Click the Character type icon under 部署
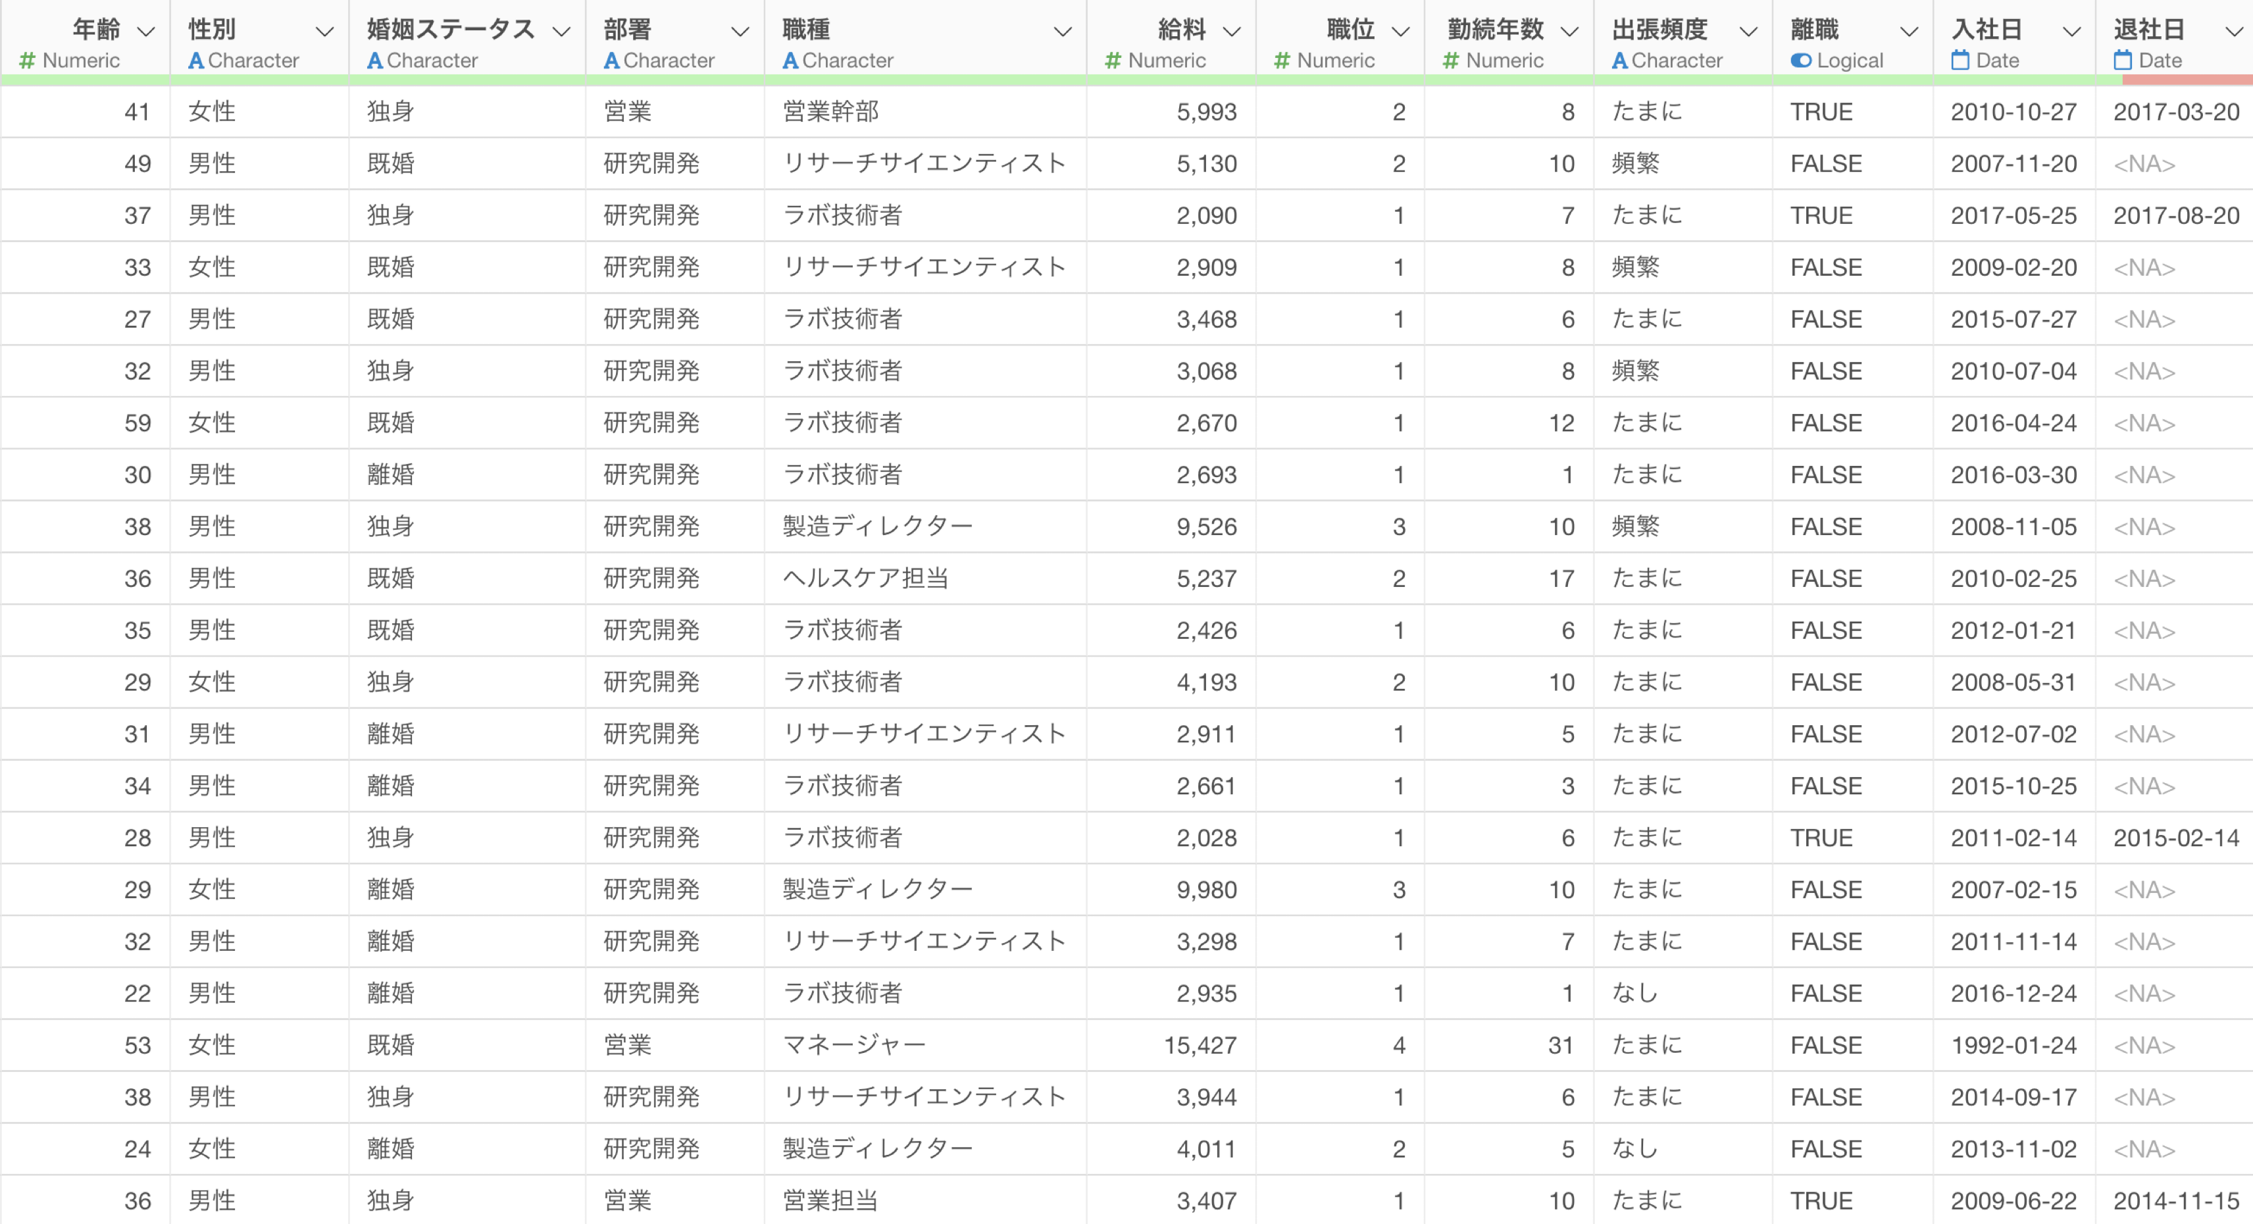The width and height of the screenshot is (2253, 1224). tap(611, 61)
